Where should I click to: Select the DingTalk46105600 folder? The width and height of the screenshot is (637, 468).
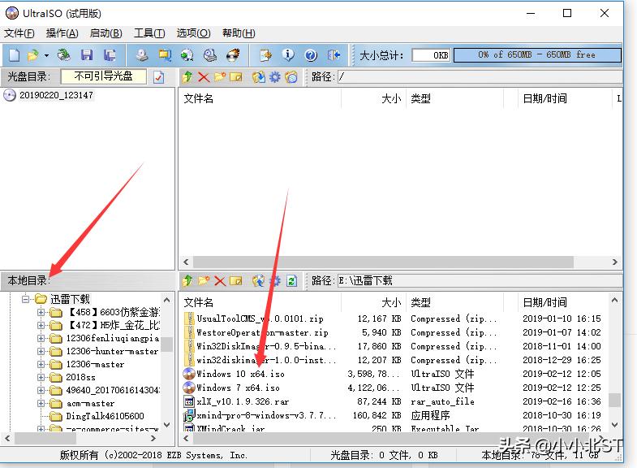pos(105,416)
